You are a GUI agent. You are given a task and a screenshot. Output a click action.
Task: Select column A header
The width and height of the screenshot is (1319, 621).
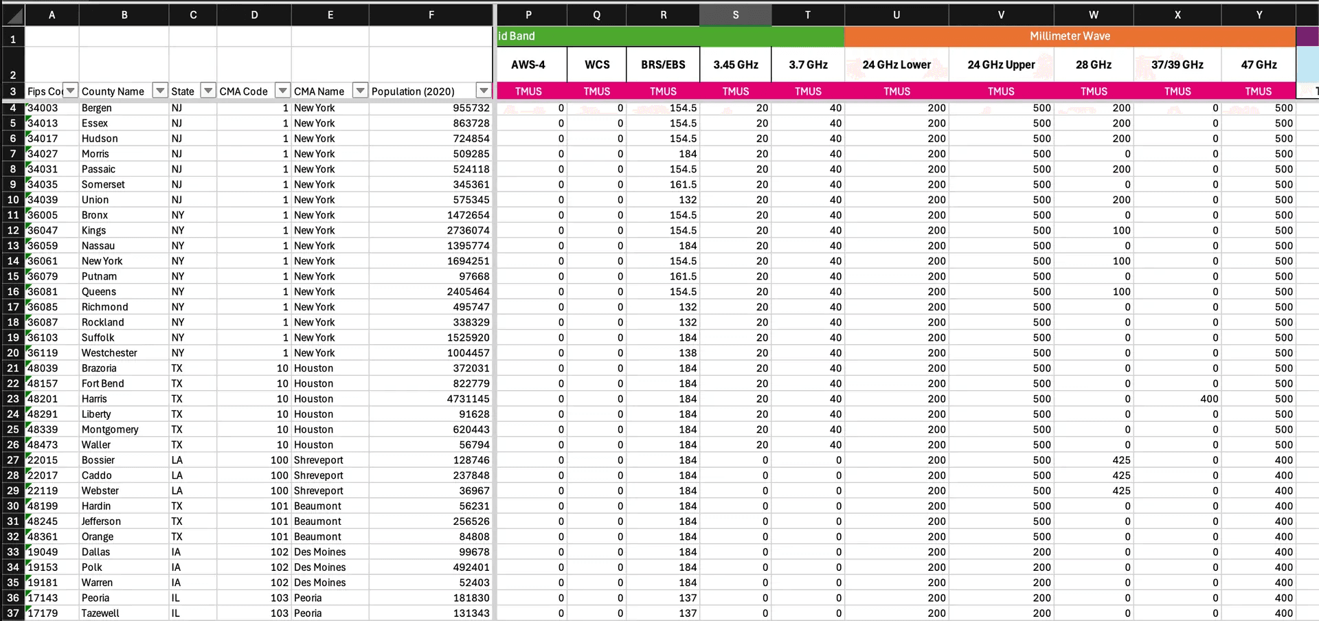[52, 14]
